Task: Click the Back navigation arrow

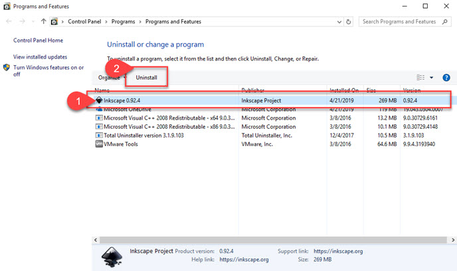Action: [x=9, y=21]
